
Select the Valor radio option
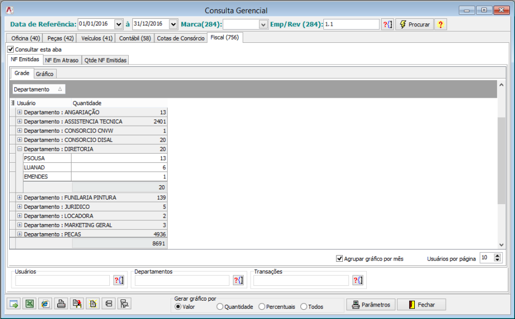click(178, 306)
